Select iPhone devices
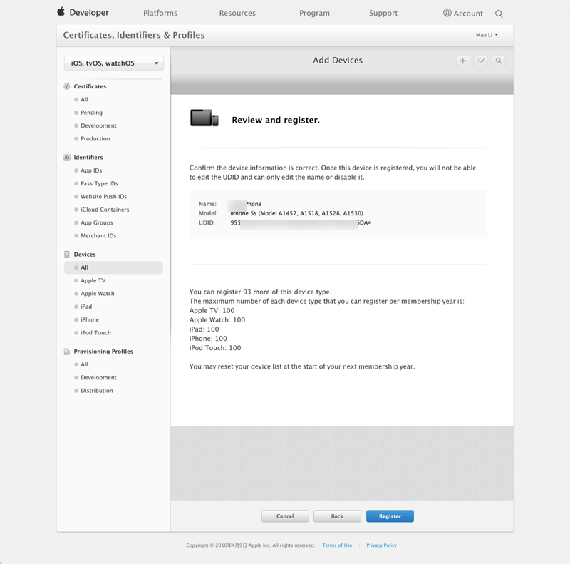570x564 pixels. [90, 320]
